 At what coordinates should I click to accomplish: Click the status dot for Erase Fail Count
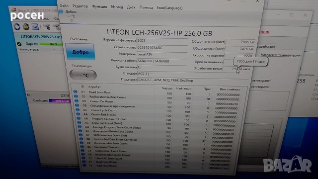tap(79, 123)
